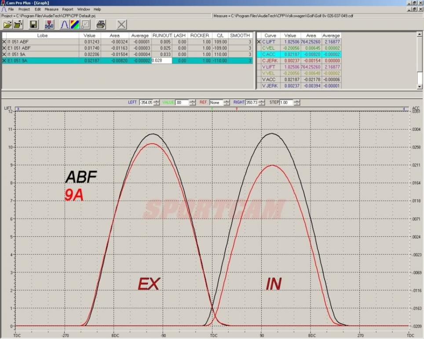Image resolution: width=424 pixels, height=339 pixels.
Task: Toggle the X mark for I1 051 ABF
Action: pos(4,42)
